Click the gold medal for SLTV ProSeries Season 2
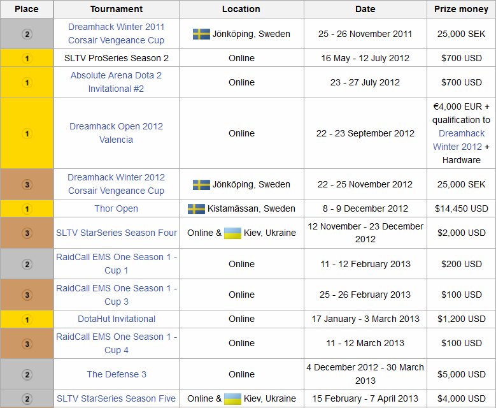Image resolution: width=496 pixels, height=408 pixels. (x=27, y=58)
